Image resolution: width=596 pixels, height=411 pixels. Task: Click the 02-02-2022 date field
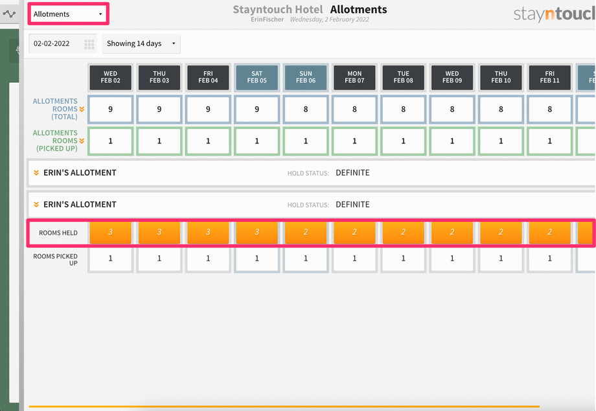[63, 43]
